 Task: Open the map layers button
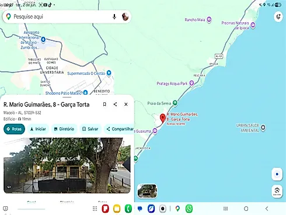[278, 16]
